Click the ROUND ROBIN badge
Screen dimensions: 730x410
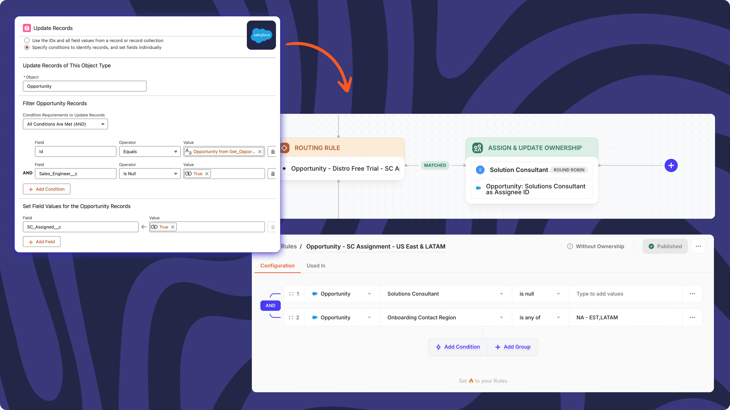coord(569,170)
